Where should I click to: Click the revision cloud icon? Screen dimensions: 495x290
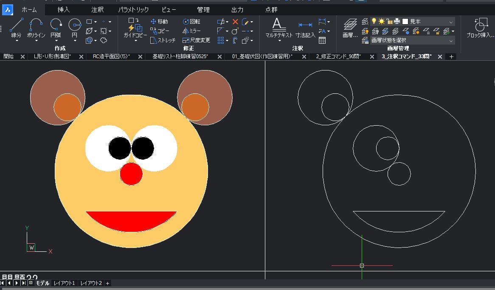pos(104,40)
